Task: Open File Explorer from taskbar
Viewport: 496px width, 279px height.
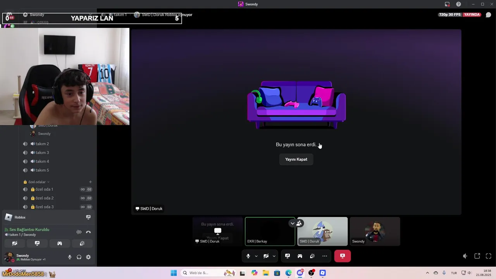Action: coord(265,273)
